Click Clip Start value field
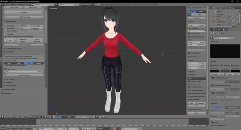Viewport: 241px width, 130px height. pos(197,42)
